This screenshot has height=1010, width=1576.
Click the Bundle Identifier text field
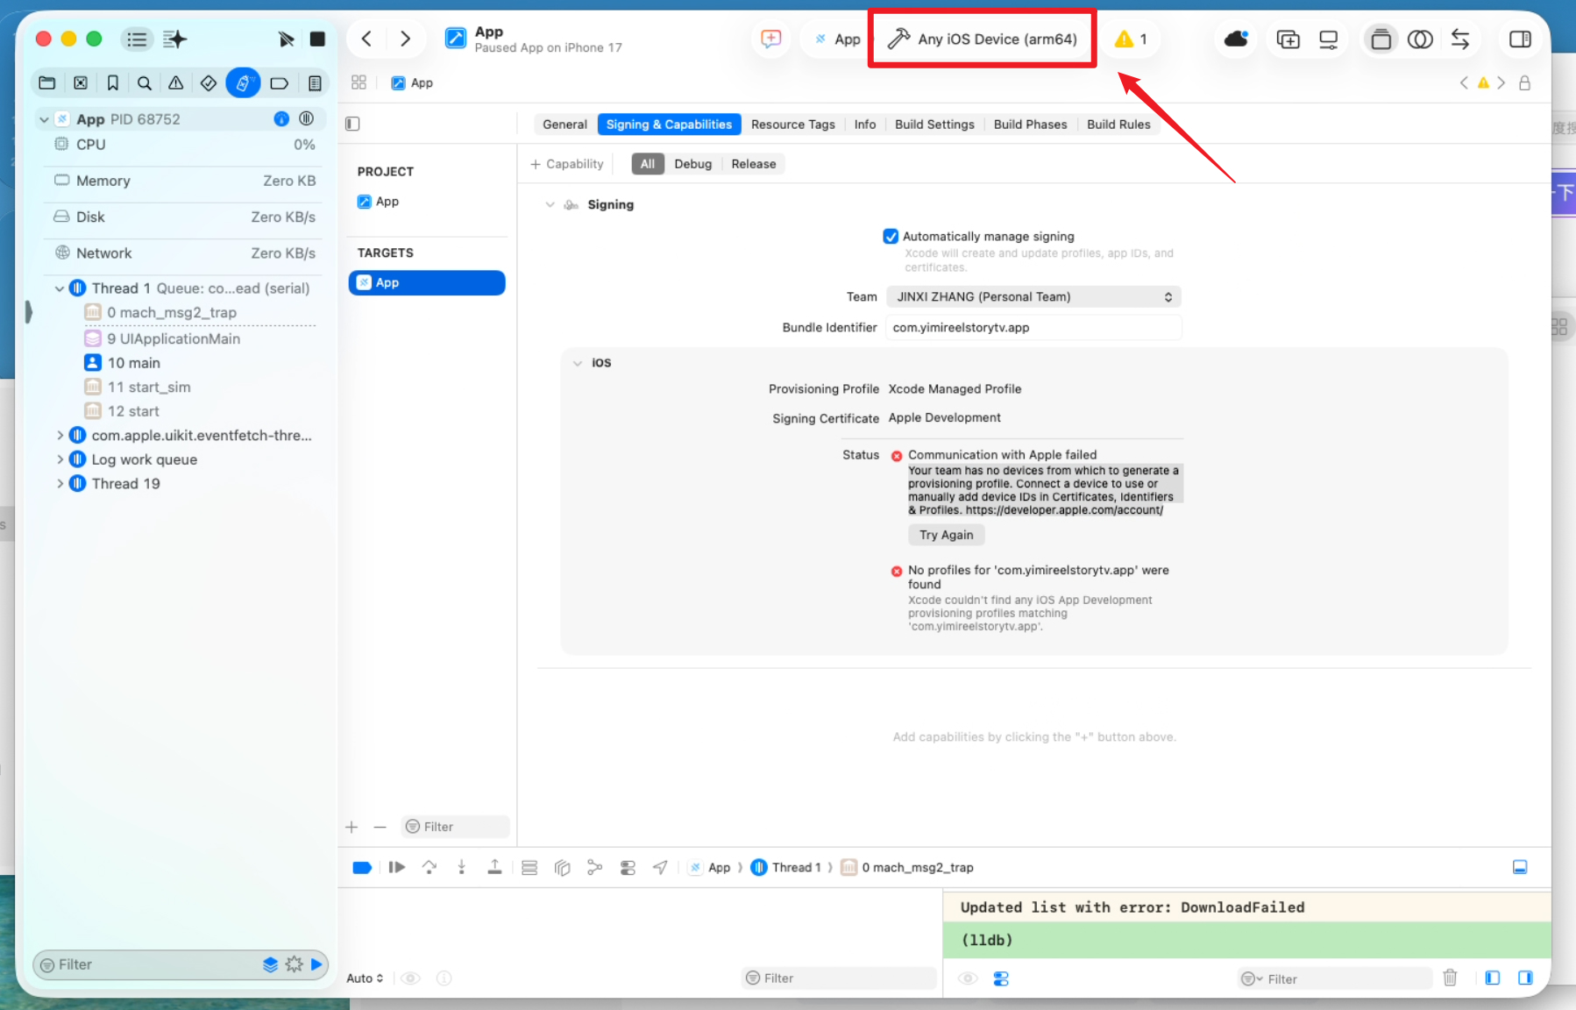point(1033,328)
